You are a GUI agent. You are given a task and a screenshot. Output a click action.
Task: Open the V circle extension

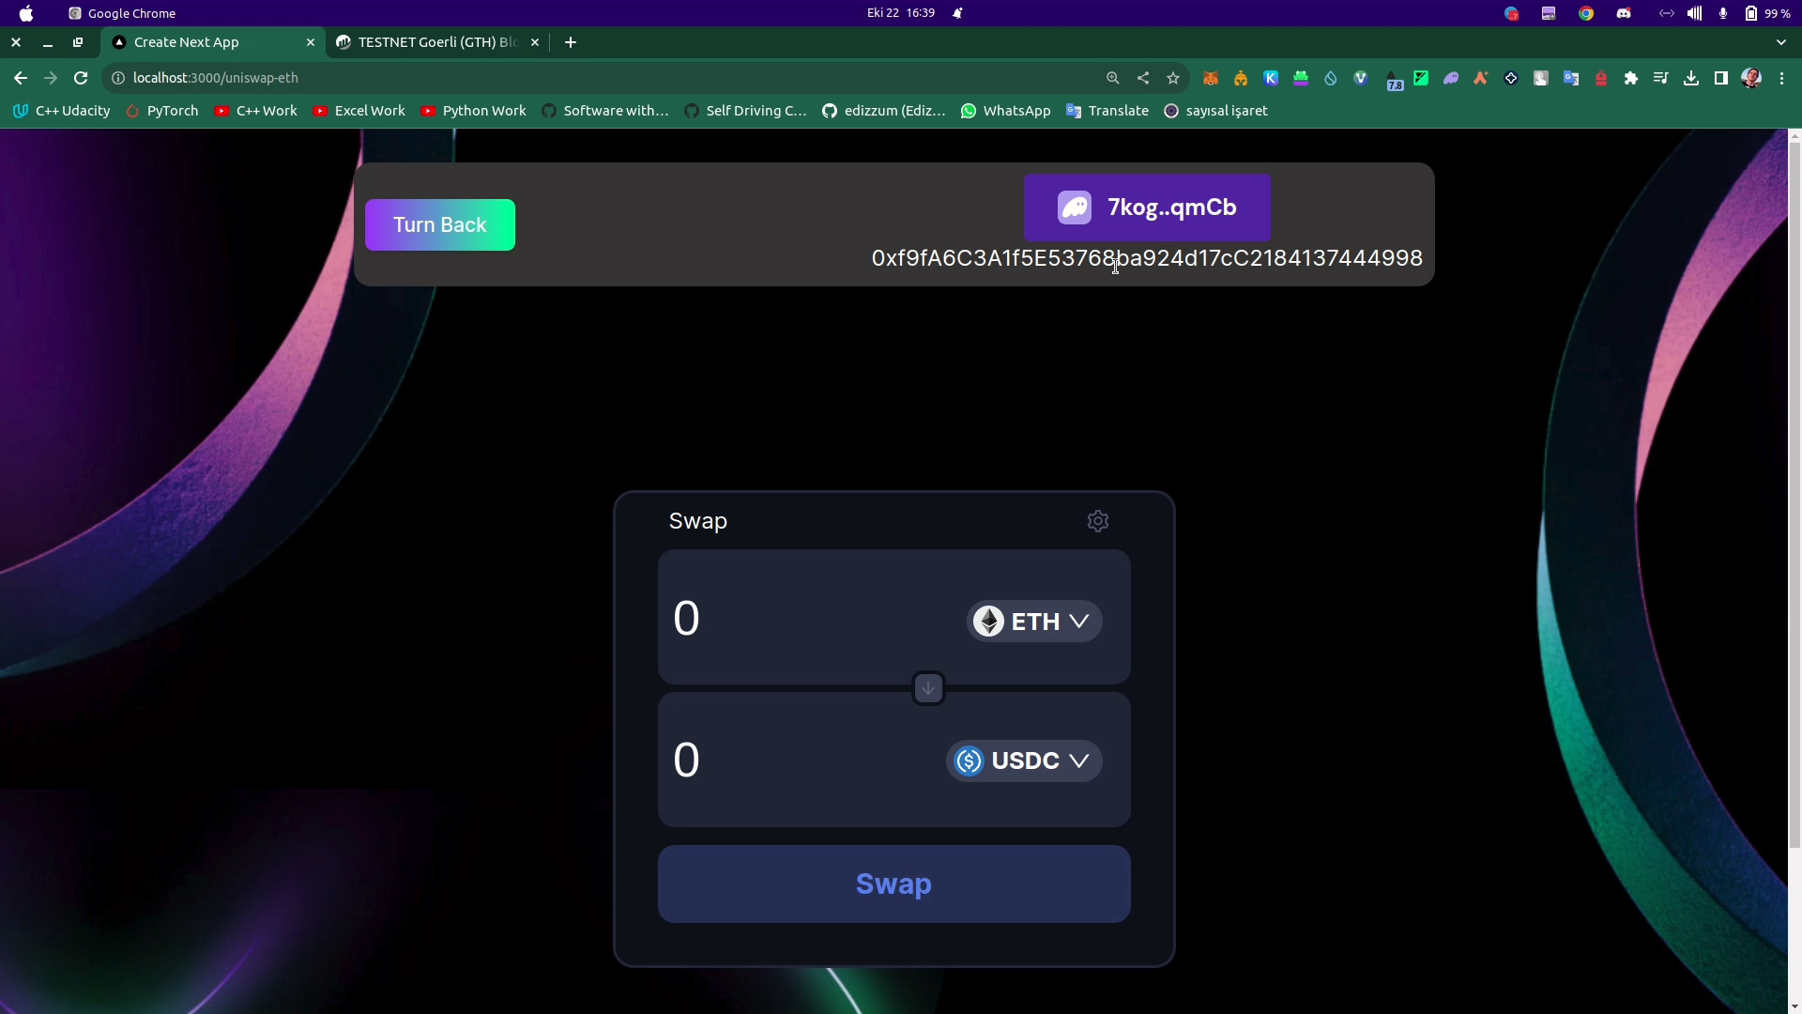(1361, 79)
